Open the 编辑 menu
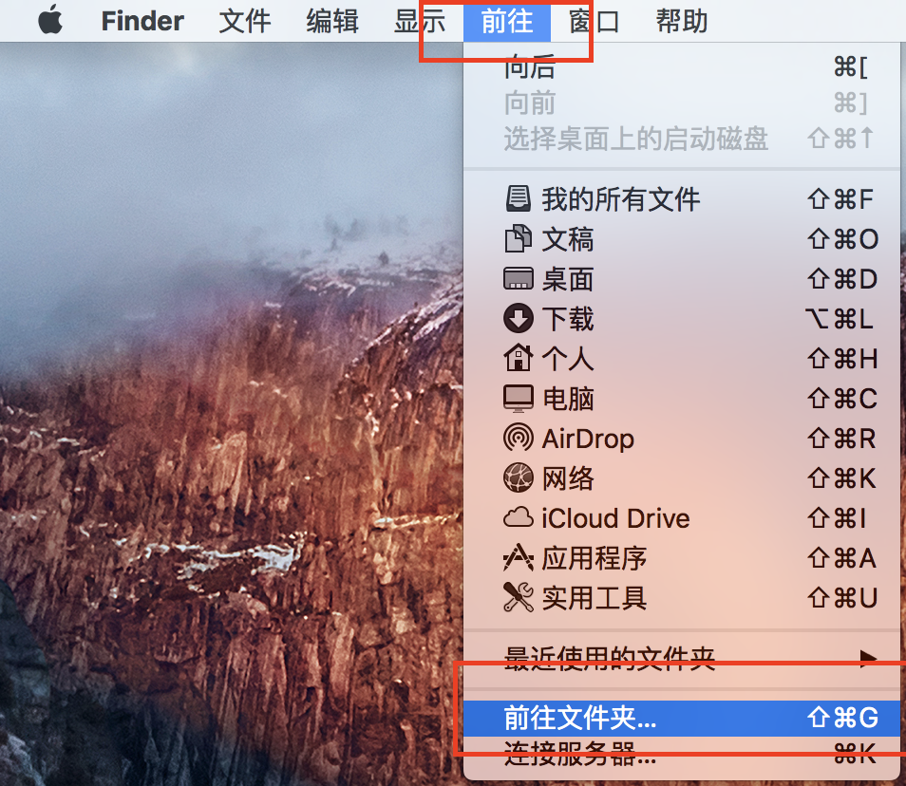Image resolution: width=906 pixels, height=786 pixels. pos(332,21)
